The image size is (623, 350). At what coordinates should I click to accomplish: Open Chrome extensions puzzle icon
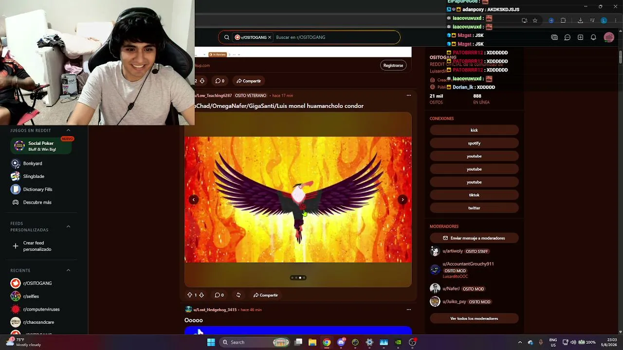click(x=563, y=20)
